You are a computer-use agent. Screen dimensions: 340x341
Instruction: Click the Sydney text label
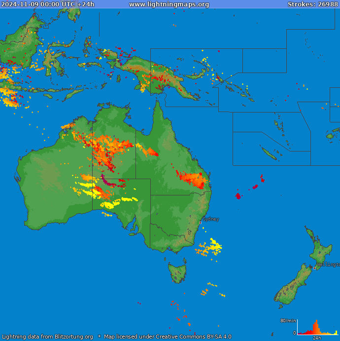211,219
